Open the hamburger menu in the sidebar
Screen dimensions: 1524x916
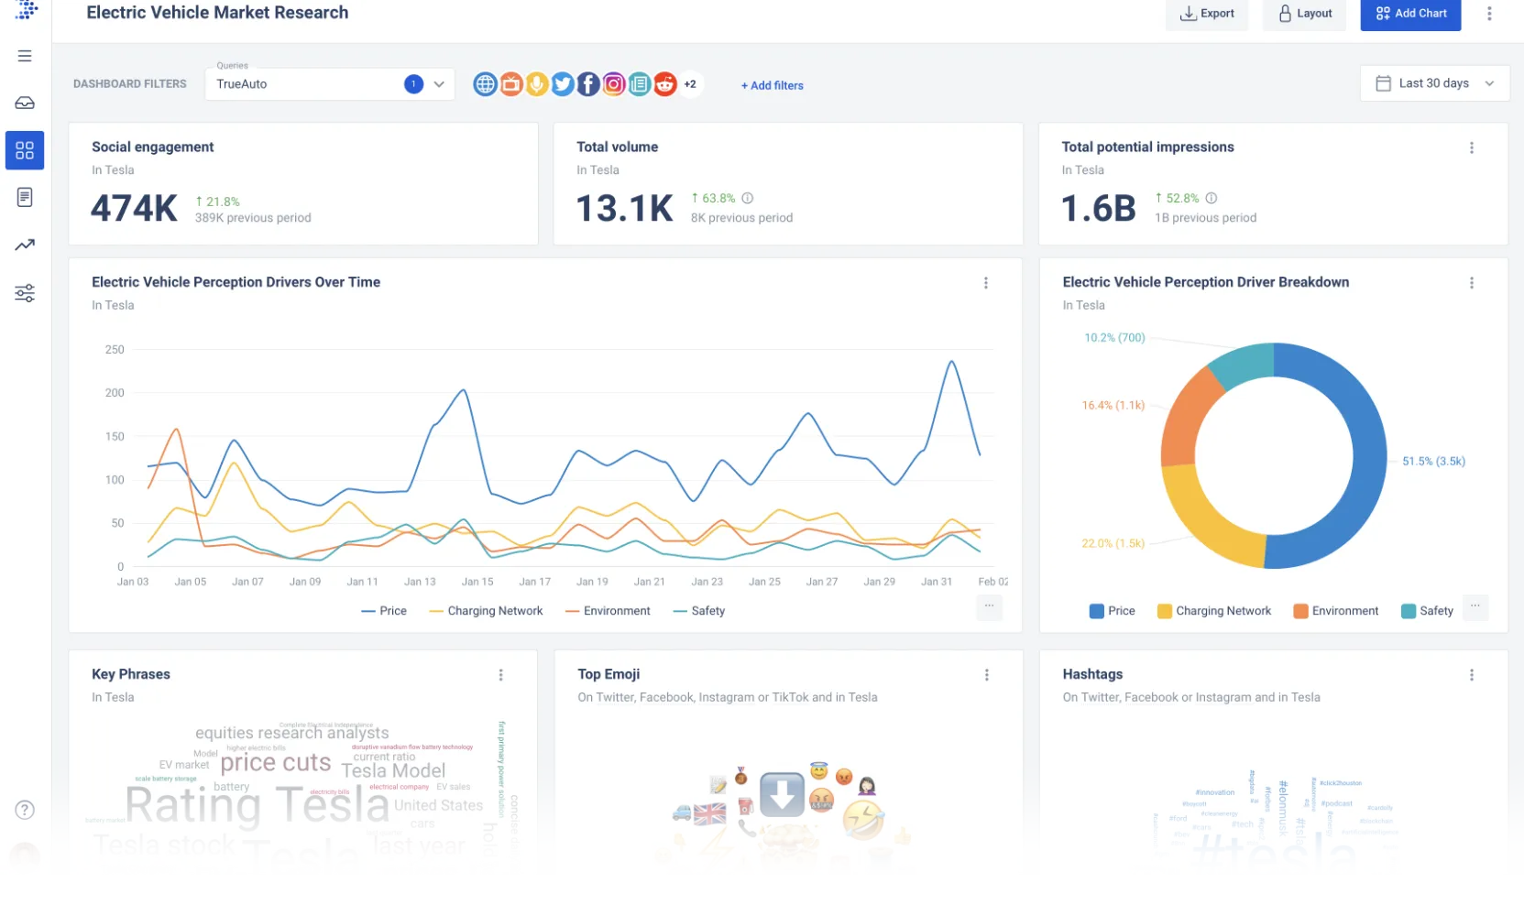point(25,56)
